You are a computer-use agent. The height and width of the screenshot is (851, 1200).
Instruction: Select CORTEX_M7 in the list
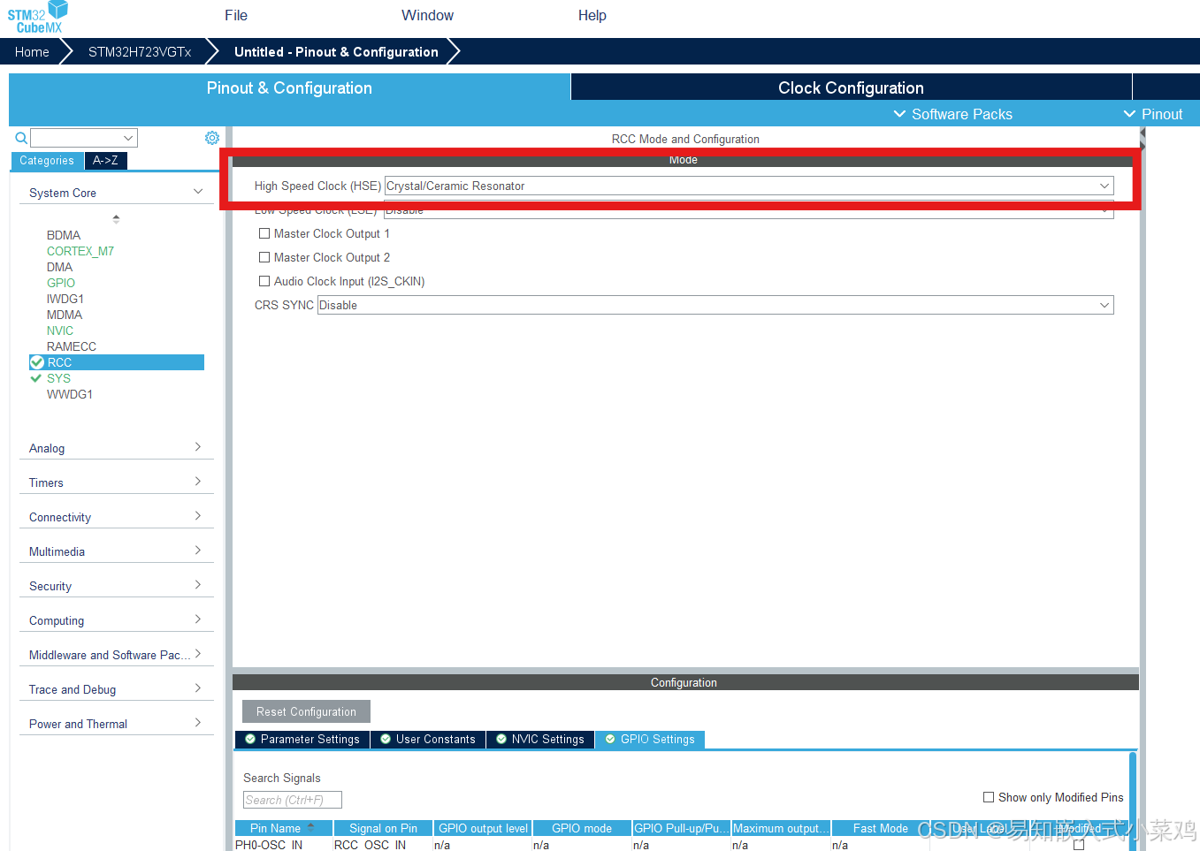coord(80,251)
